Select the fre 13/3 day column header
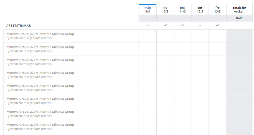The width and height of the screenshot is (254, 135). 218,10
